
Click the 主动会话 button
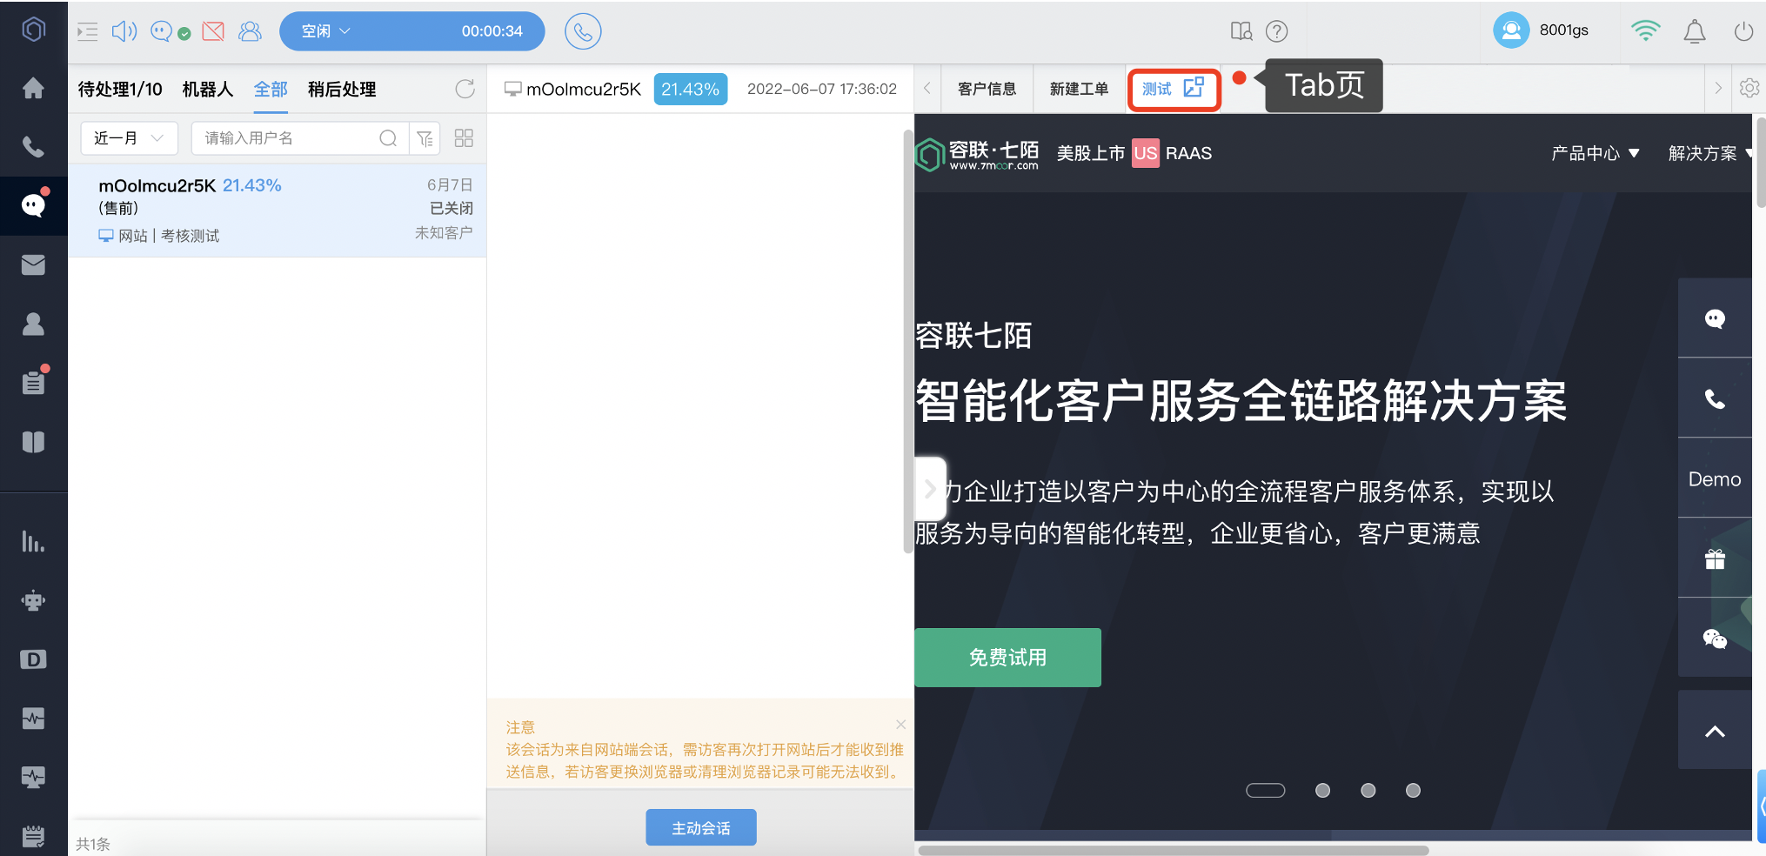tap(701, 827)
